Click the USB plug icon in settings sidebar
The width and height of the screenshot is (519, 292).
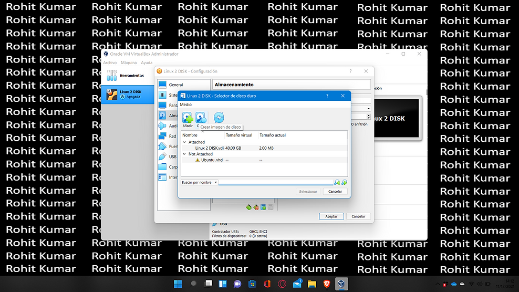pos(162,157)
